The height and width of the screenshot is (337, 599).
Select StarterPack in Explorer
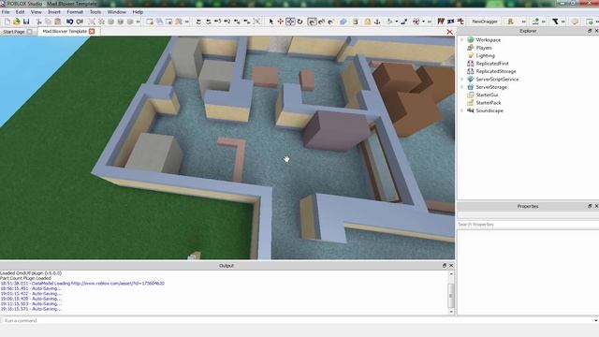[489, 103]
